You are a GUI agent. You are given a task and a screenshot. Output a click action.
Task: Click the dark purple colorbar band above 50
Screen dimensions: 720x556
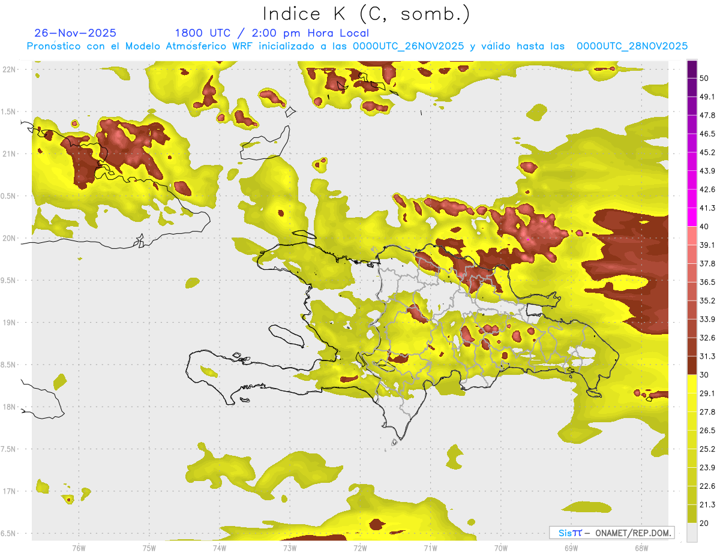(692, 70)
